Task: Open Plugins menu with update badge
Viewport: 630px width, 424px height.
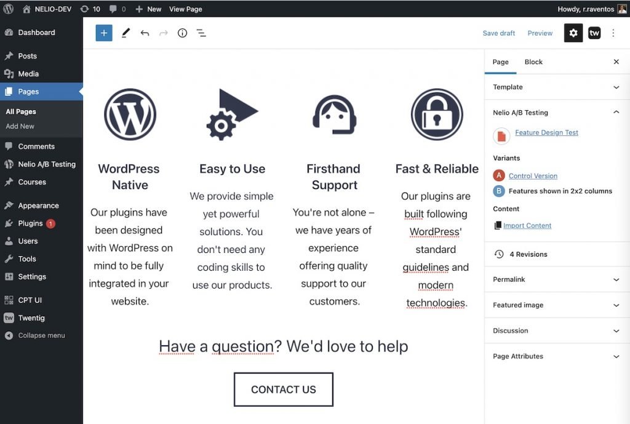Action: pyautogui.click(x=41, y=223)
